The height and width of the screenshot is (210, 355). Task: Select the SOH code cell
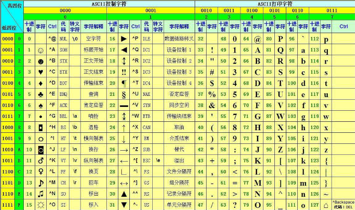(x=63, y=50)
